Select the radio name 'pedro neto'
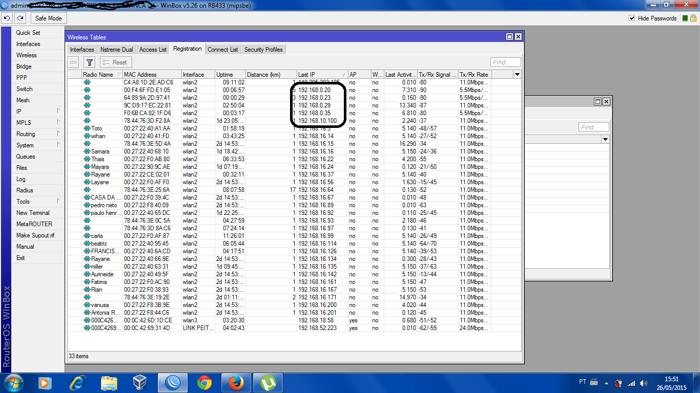This screenshot has width=700, height=393. pos(104,205)
